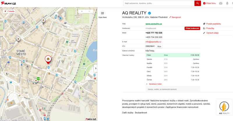
Task: Click the verified blue checkmark badge
Action: click(149, 13)
